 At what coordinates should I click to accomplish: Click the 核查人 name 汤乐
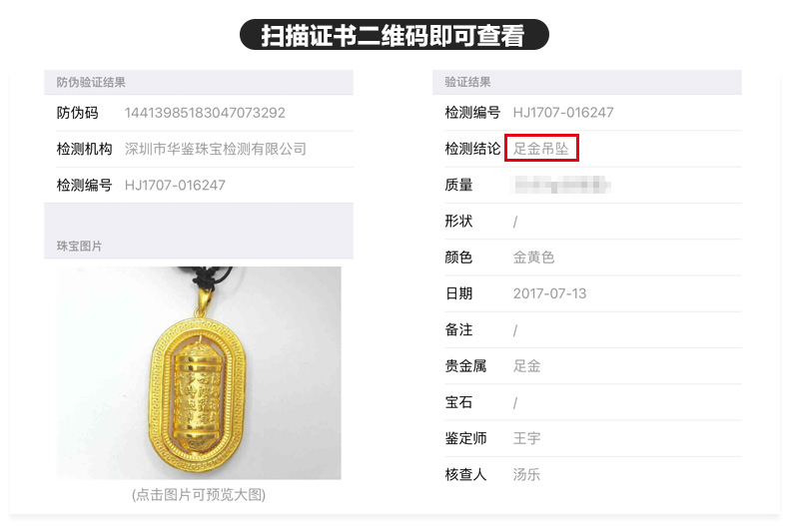pos(526,474)
